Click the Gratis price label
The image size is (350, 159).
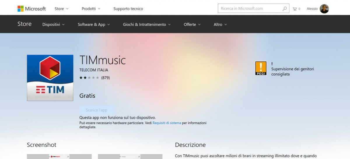(x=87, y=96)
